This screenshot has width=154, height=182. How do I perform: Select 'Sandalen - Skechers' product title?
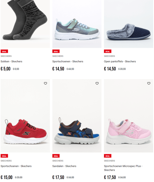tap(64, 166)
